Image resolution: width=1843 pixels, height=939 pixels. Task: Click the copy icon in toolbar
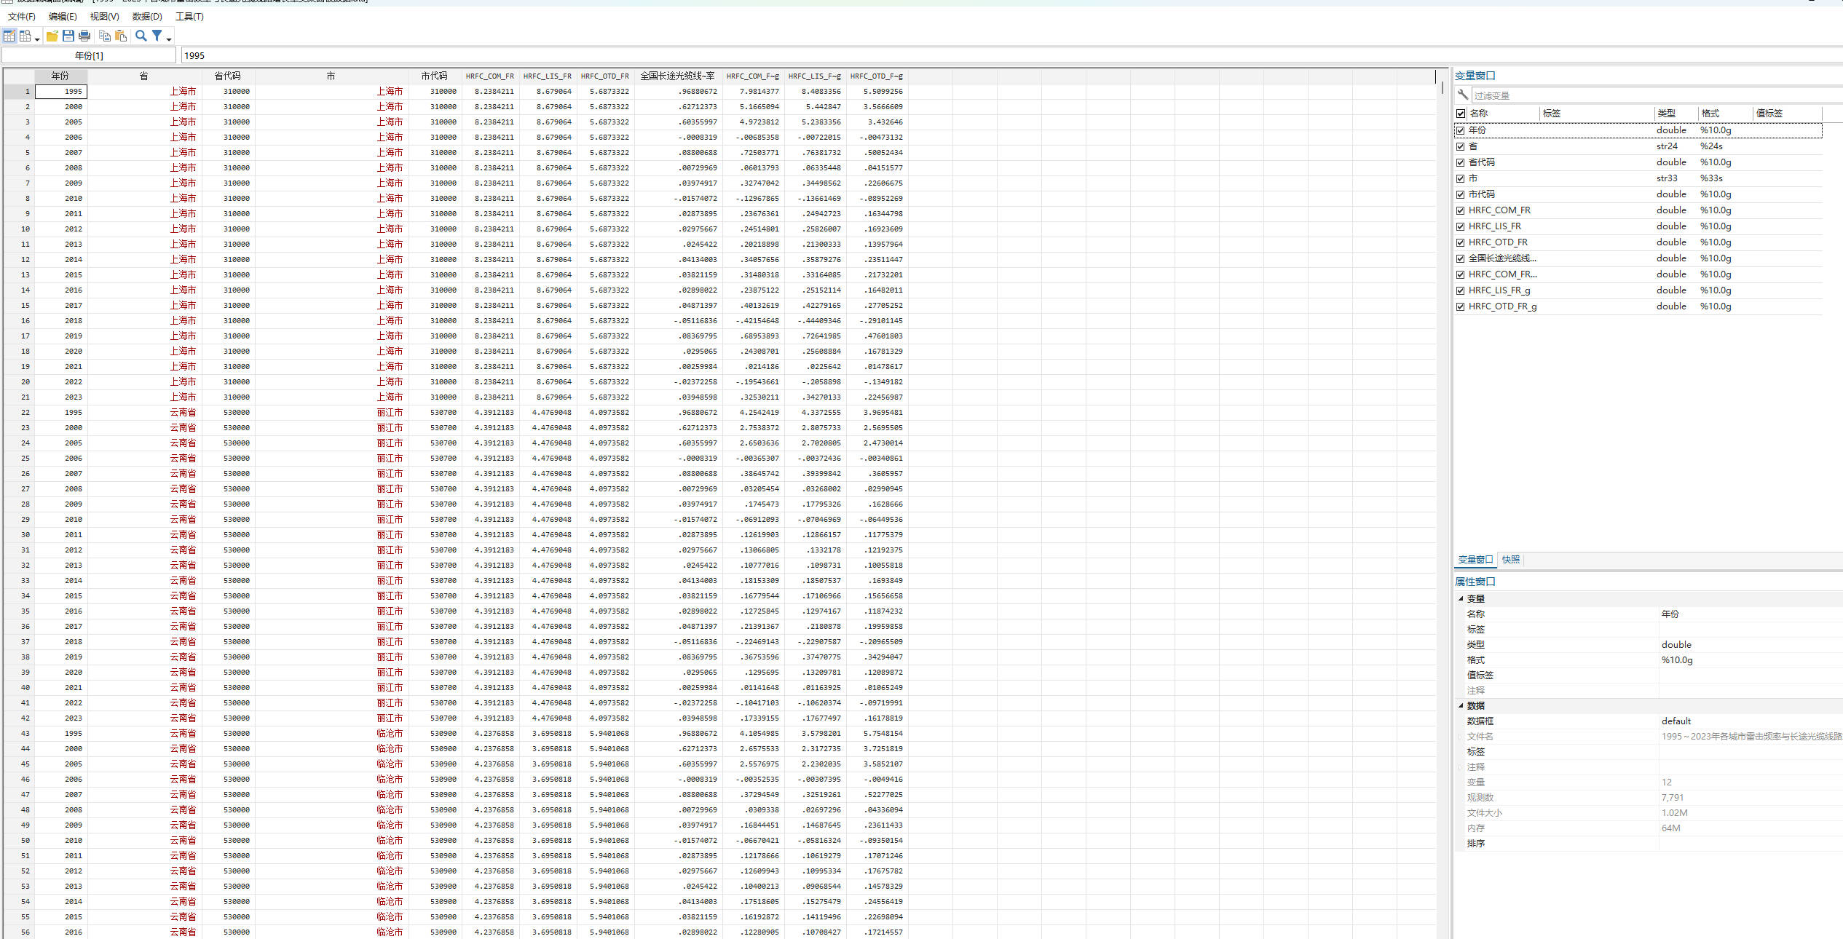point(105,36)
